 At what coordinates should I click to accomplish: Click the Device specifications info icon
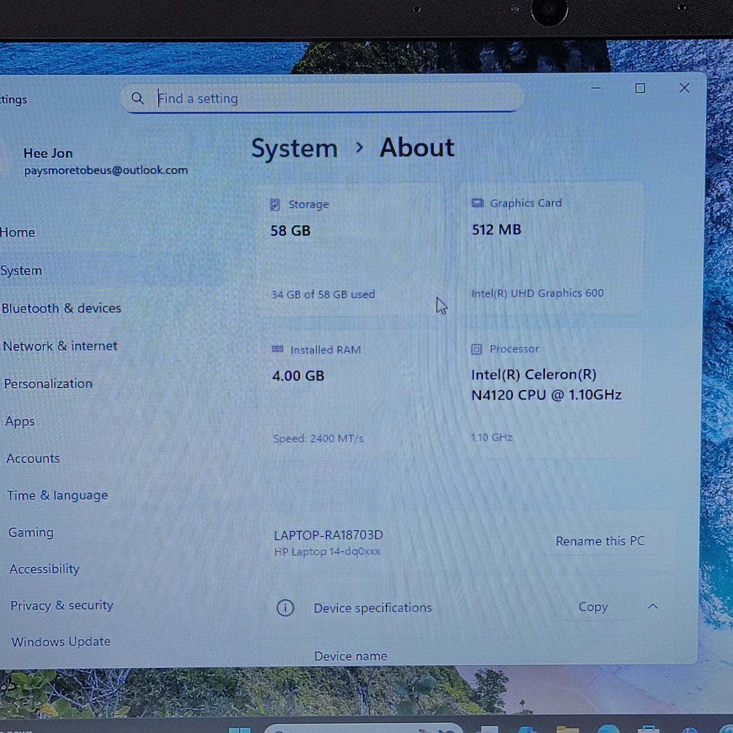[x=285, y=608]
